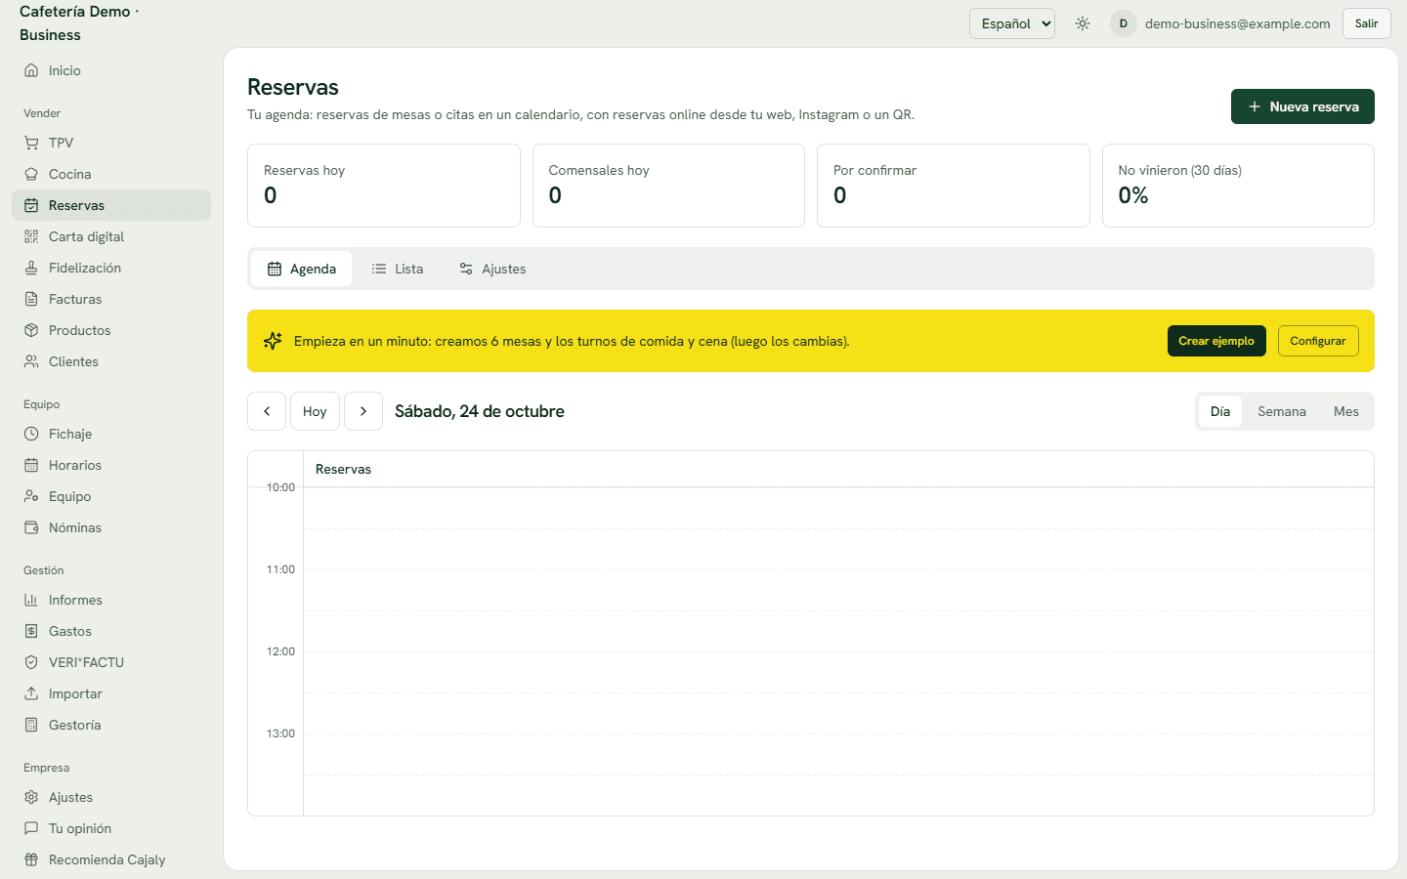Open Tu opinión feedback item
This screenshot has width=1407, height=879.
(111, 828)
